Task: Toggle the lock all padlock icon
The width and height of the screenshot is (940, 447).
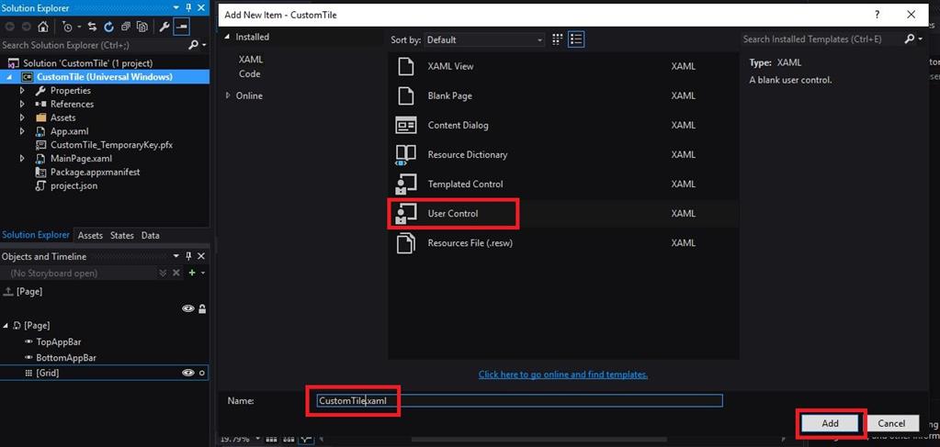Action: point(203,308)
